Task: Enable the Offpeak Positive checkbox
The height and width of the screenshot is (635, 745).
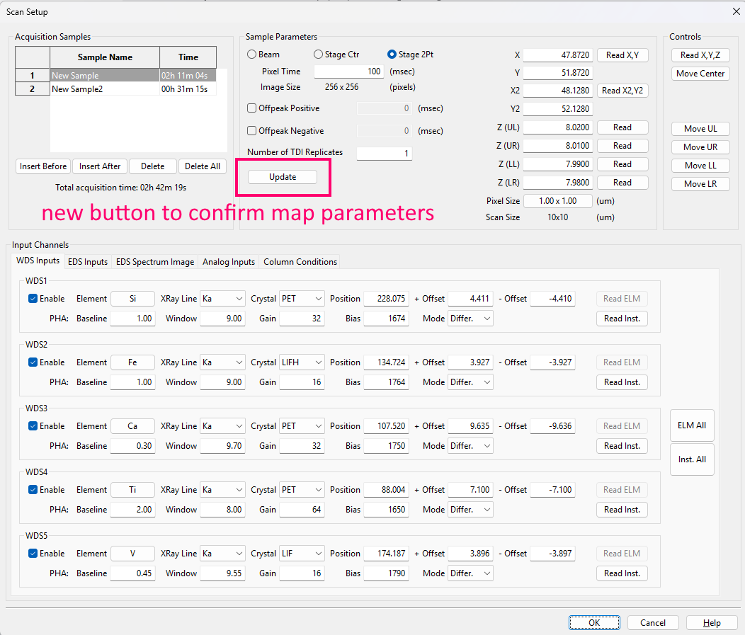Action: click(x=251, y=108)
